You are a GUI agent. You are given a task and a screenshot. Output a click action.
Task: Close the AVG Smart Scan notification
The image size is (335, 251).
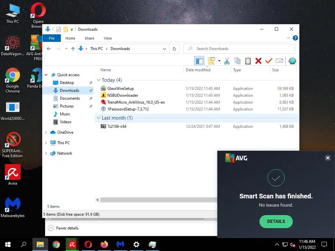coord(327,158)
